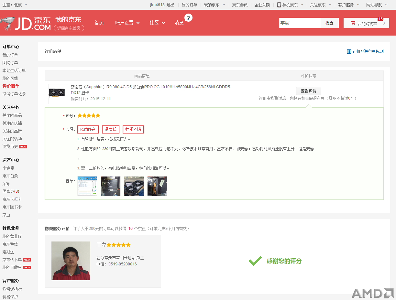Open 京东会员 in the top bar
This screenshot has width=396, height=300.
tap(240, 5)
